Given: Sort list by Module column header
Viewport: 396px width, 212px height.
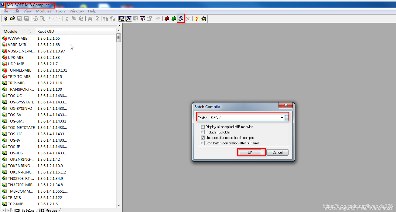Looking at the screenshot, I should click(x=18, y=31).
